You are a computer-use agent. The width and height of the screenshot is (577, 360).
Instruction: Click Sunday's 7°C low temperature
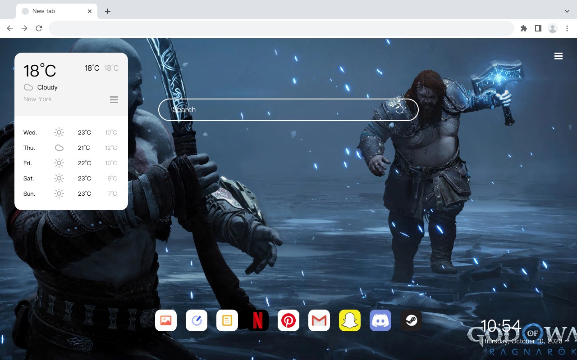112,193
